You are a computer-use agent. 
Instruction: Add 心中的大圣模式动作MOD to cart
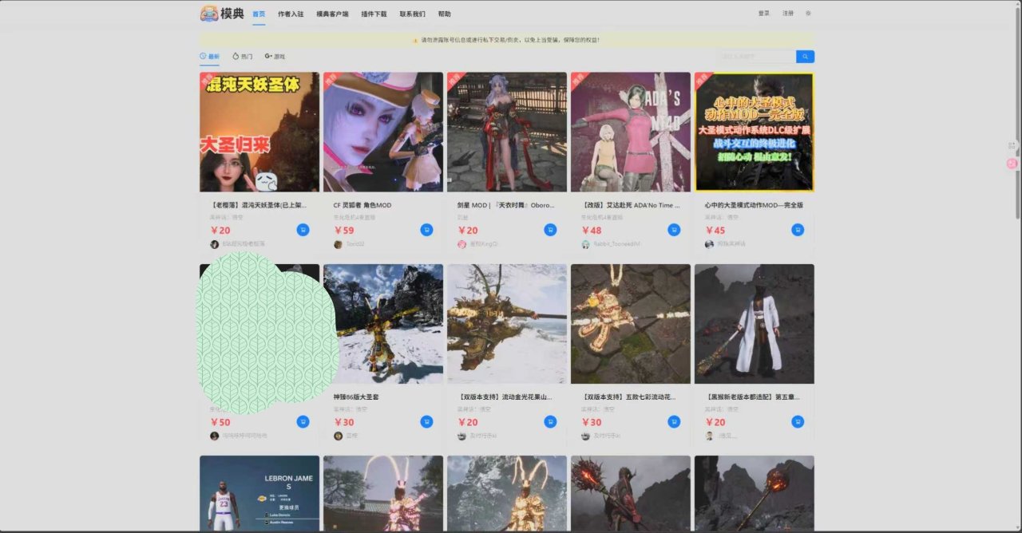tap(798, 230)
